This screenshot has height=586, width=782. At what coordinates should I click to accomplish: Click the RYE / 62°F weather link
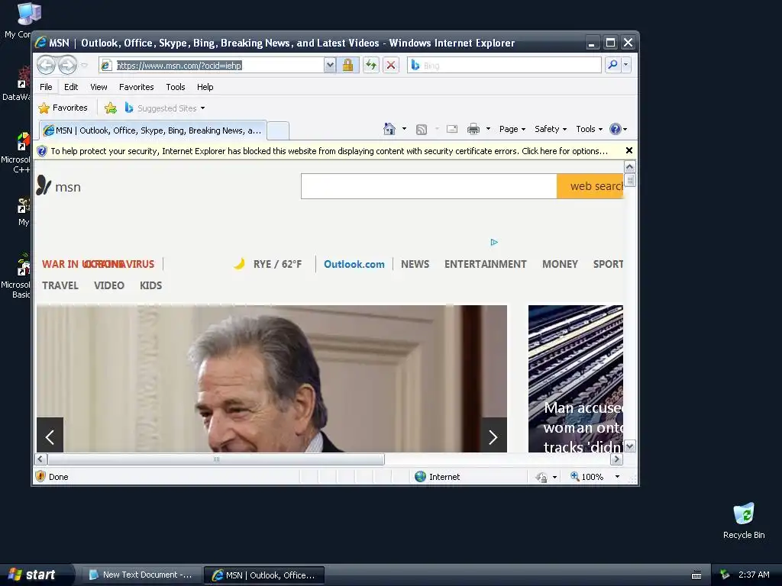[268, 264]
